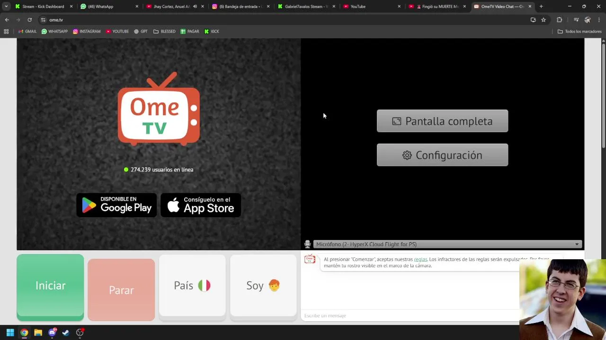This screenshot has height=340, width=606.
Task: Open the BLESSED bookmarks folder
Action: point(164,31)
